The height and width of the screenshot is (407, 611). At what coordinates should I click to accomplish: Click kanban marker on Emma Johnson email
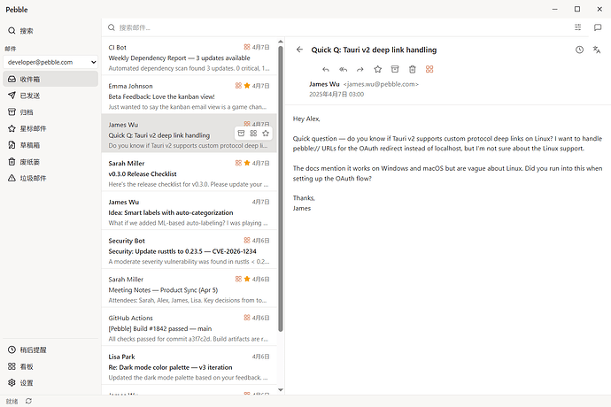point(238,86)
